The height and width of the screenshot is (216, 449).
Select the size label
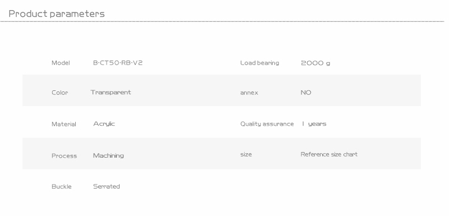[x=246, y=154]
